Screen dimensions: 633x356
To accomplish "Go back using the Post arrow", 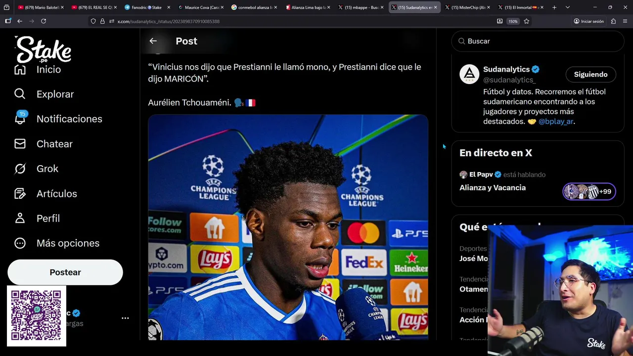I will (153, 41).
